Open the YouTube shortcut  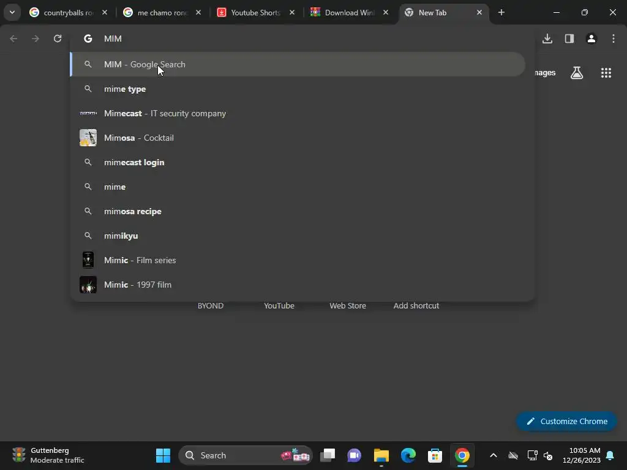click(279, 306)
